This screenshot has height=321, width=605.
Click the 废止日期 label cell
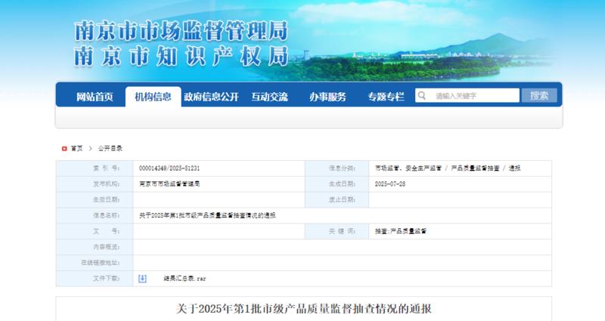coord(337,199)
